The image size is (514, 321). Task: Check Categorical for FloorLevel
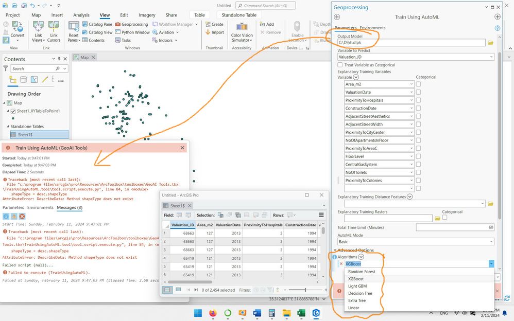[x=418, y=156]
